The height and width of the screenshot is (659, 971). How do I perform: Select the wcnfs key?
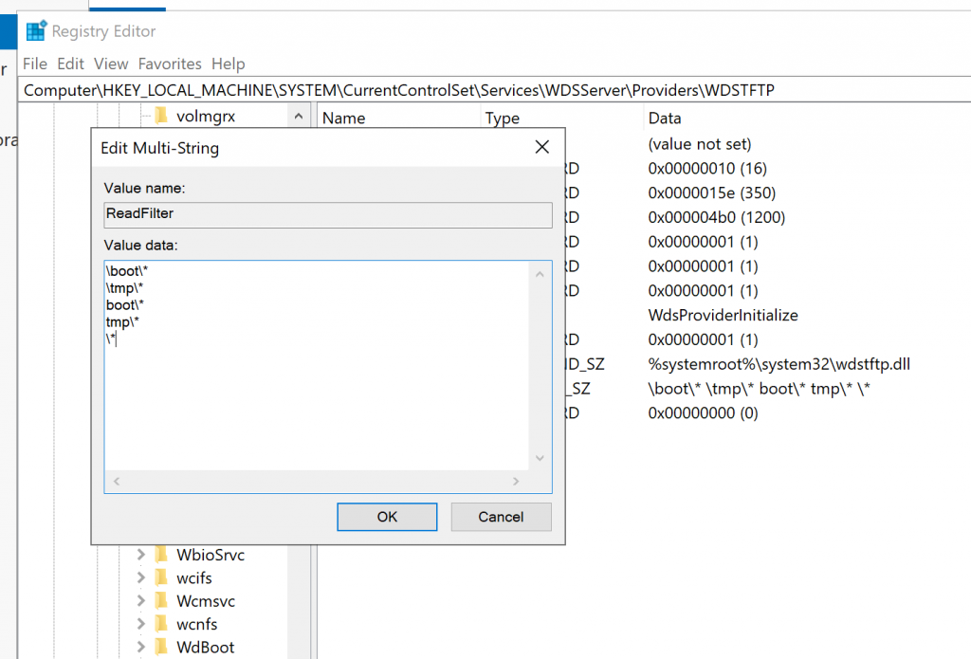[197, 624]
